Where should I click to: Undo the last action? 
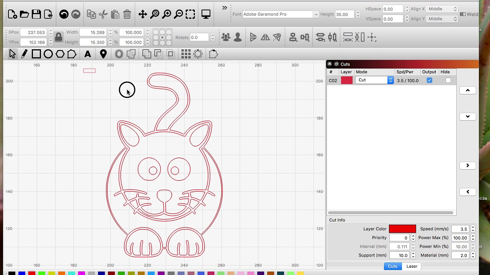(x=64, y=15)
